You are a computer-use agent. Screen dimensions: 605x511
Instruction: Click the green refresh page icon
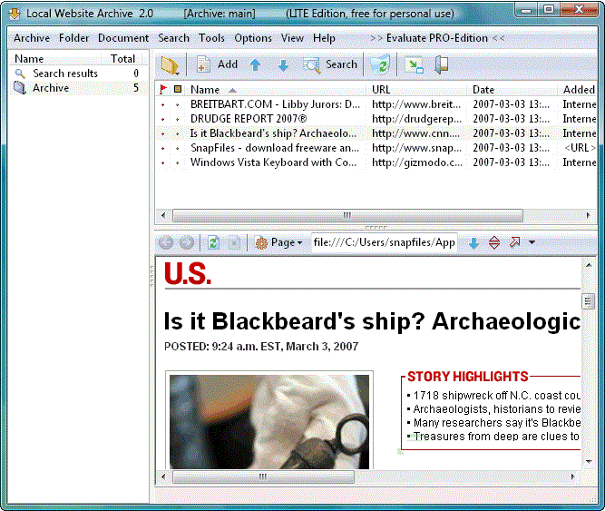pyautogui.click(x=213, y=242)
